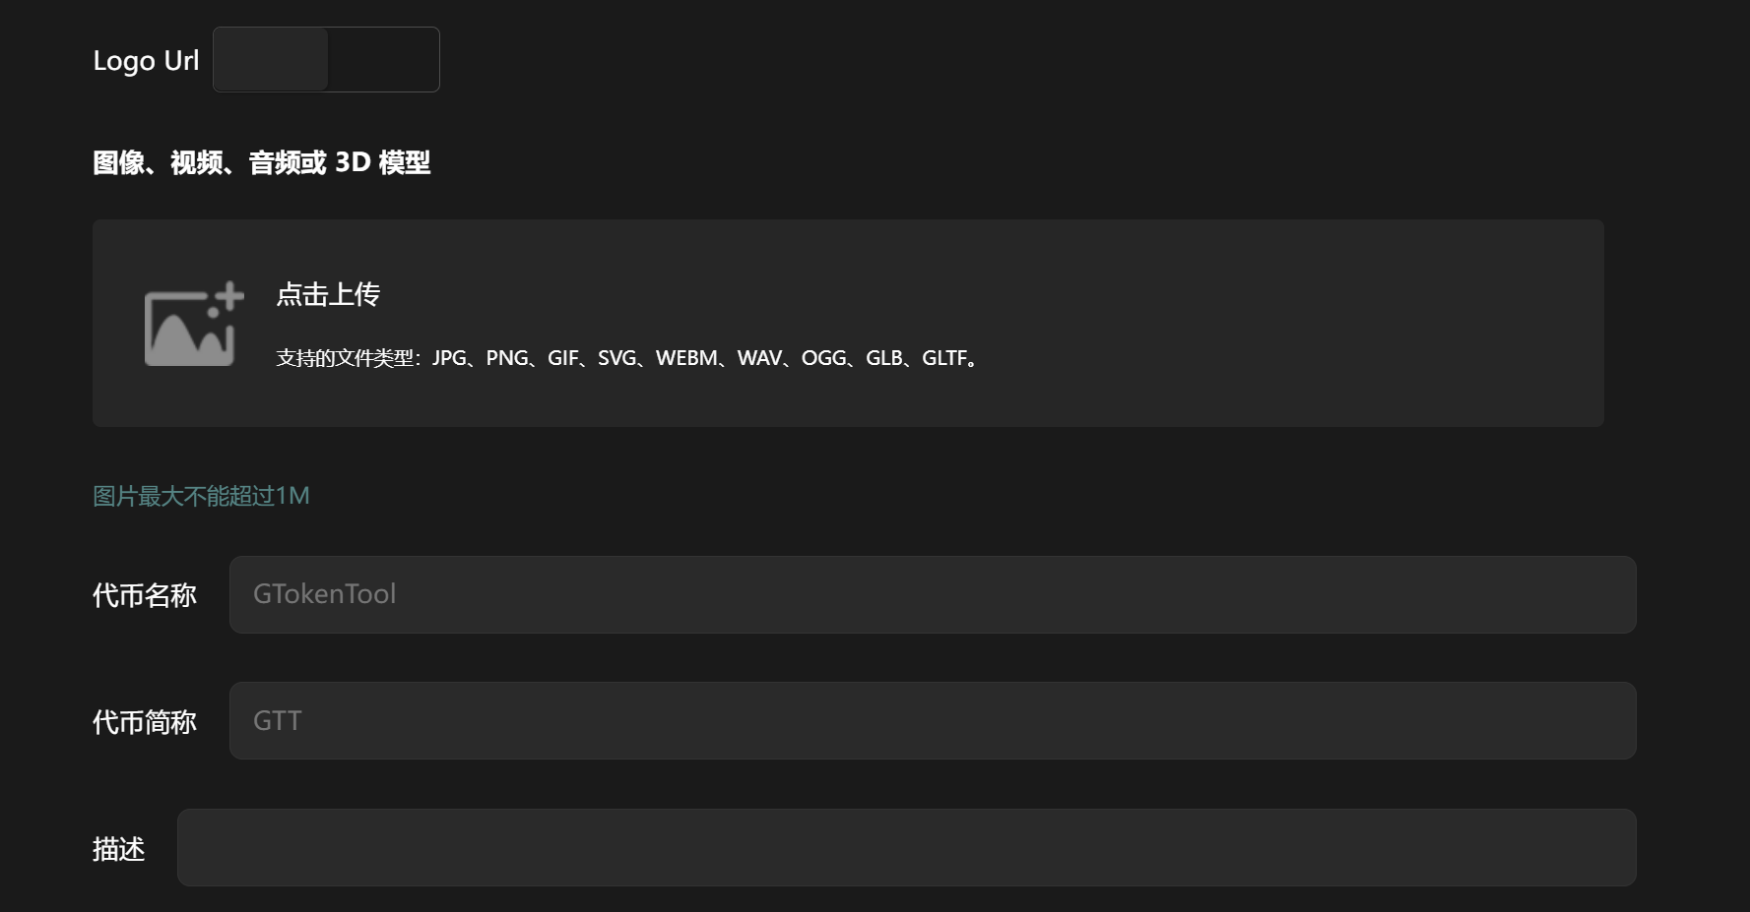Click JPG in the supported file types
1750x912 pixels.
(449, 358)
